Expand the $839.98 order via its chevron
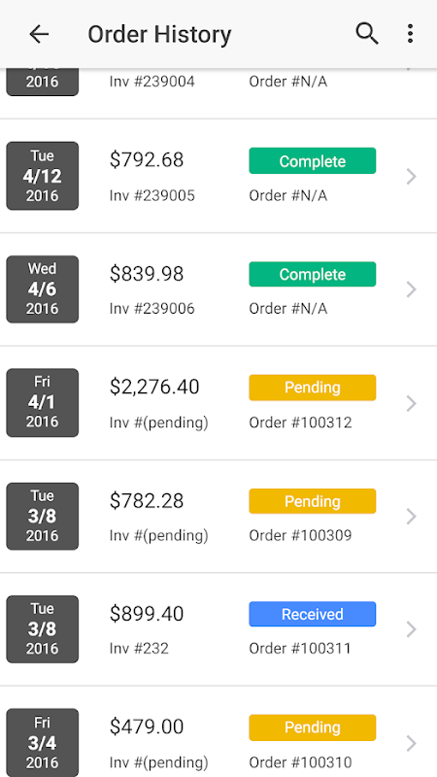The height and width of the screenshot is (777, 437). (x=411, y=289)
